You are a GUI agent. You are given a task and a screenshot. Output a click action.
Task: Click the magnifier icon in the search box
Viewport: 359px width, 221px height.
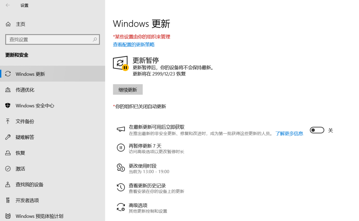point(95,39)
